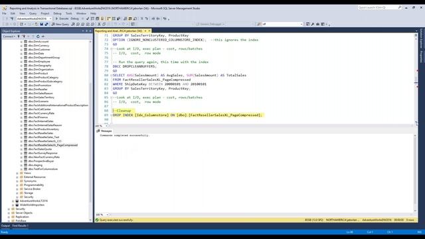425x239 pixels.
Task: Expand the Programmability folder
Action: (x=17, y=185)
